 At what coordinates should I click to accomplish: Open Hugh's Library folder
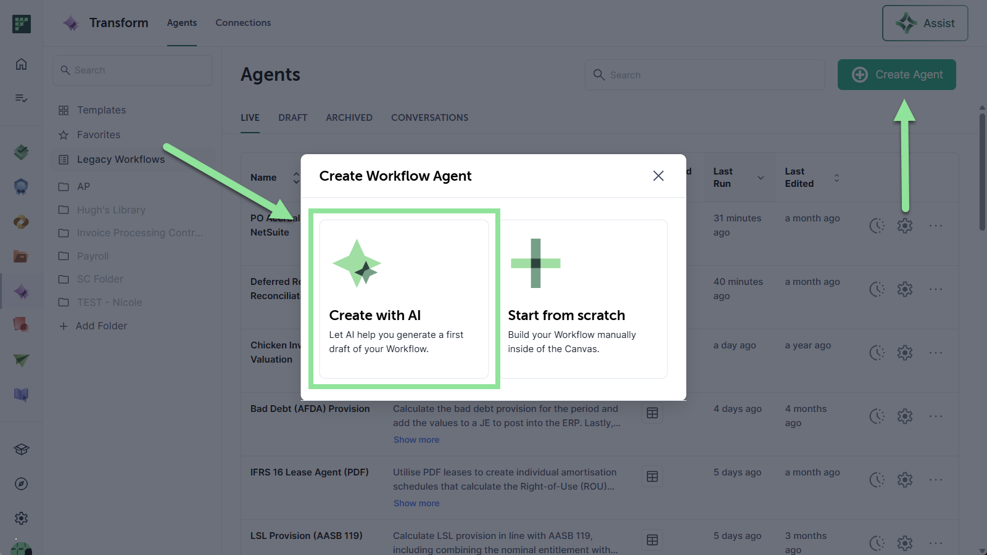coord(111,210)
